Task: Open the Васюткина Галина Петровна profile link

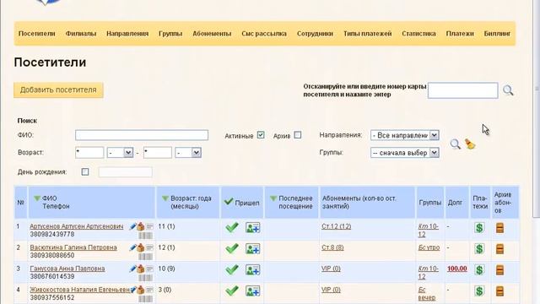Action: (73, 247)
